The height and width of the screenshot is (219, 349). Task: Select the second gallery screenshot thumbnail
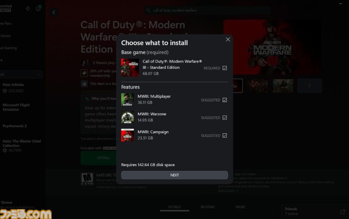[258, 86]
